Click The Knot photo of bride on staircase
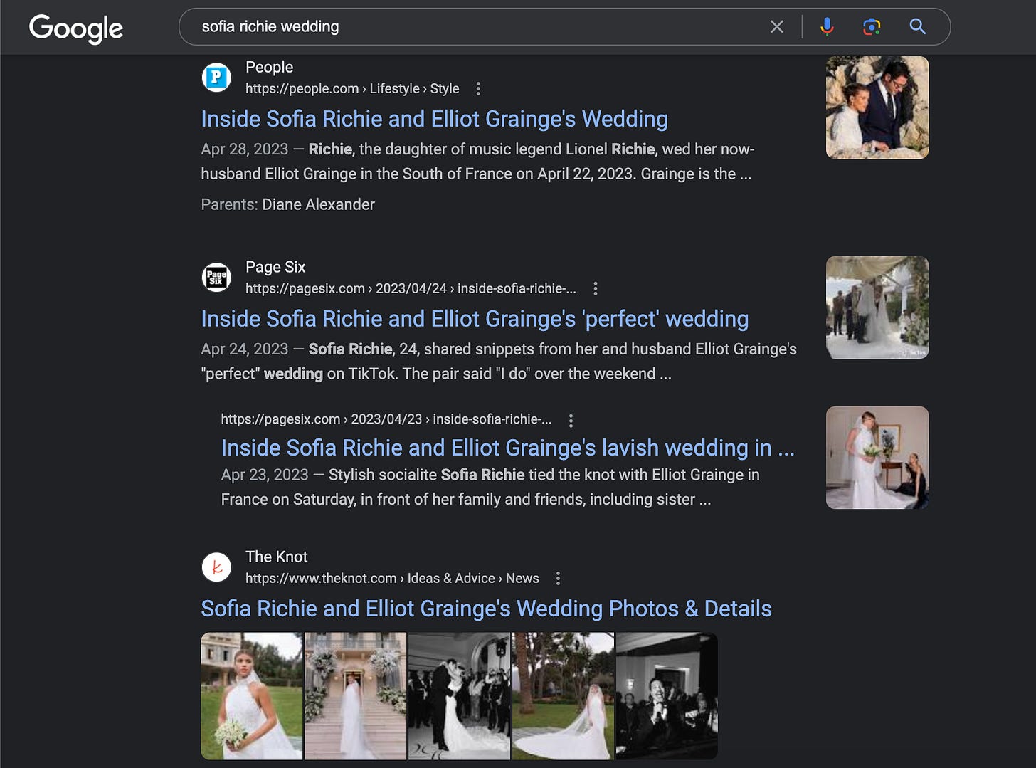The width and height of the screenshot is (1036, 768). (x=356, y=696)
